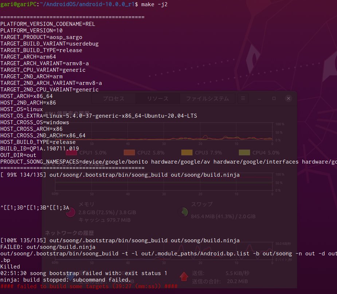Click the 'TARGET_ARCH=arm64' line
The width and height of the screenshot is (337, 294).
tap(28, 57)
